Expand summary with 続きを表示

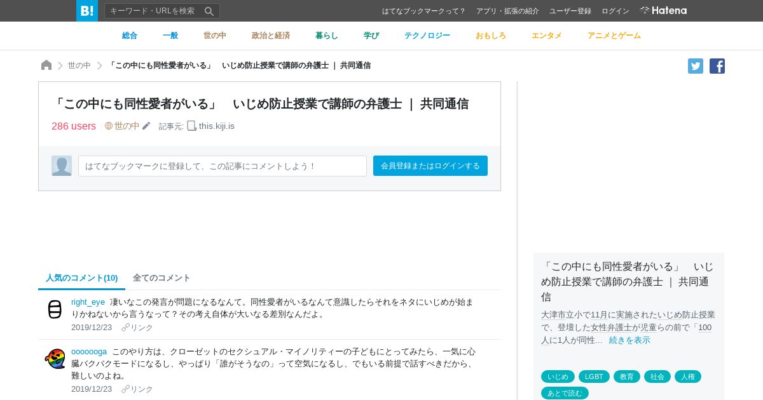(629, 340)
